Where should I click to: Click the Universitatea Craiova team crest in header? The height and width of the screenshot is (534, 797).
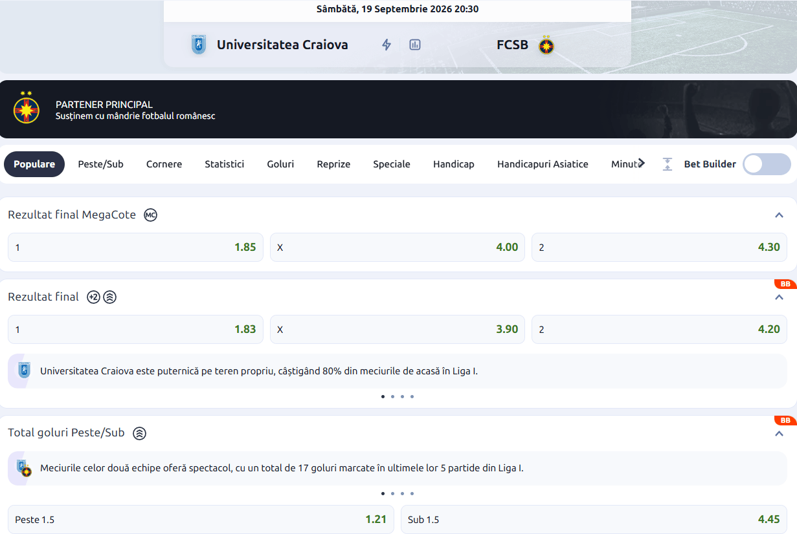click(x=199, y=45)
